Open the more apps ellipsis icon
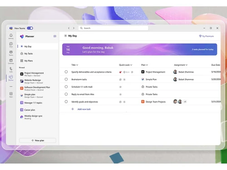 11,87
